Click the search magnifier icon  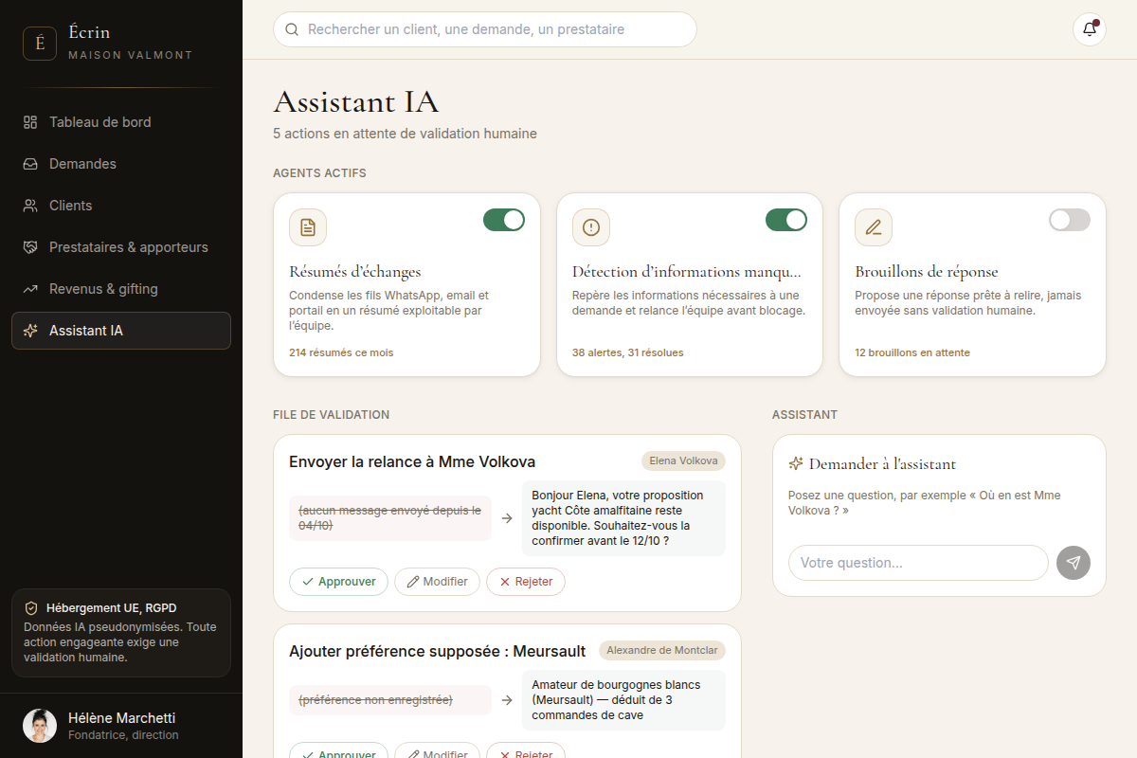(x=292, y=29)
